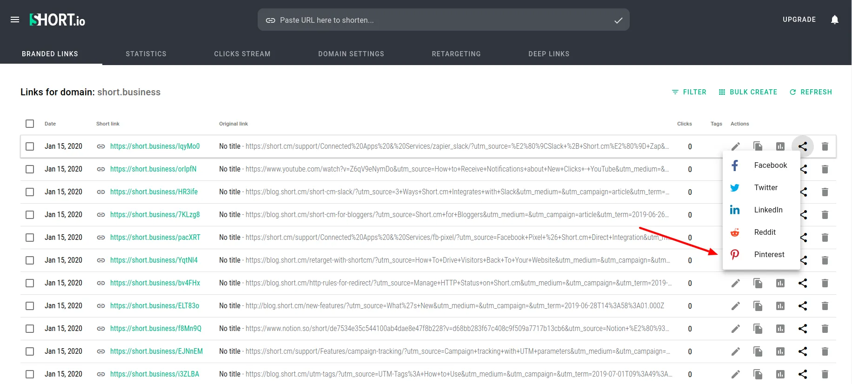This screenshot has height=384, width=852.
Task: Edit the bv4FHx link
Action: pyautogui.click(x=736, y=283)
